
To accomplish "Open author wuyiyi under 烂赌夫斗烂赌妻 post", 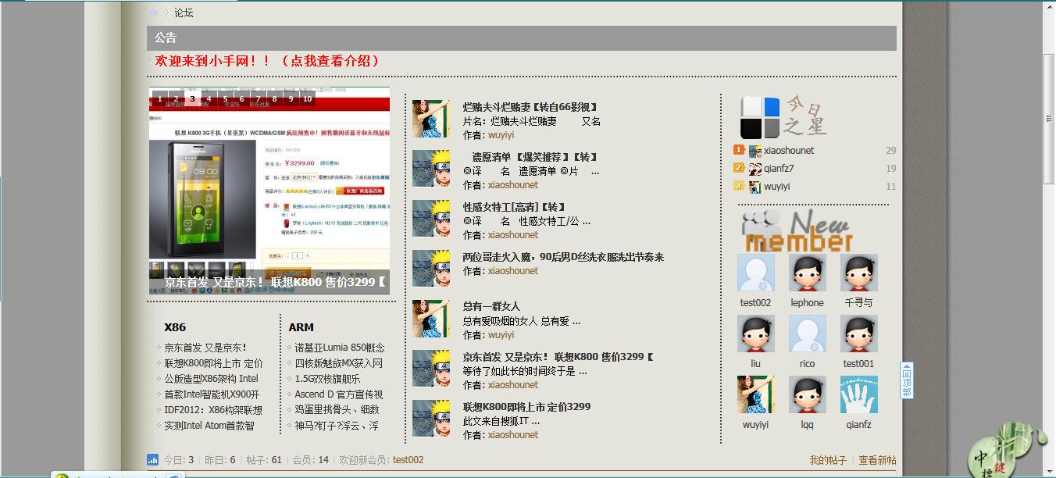I will tap(501, 135).
